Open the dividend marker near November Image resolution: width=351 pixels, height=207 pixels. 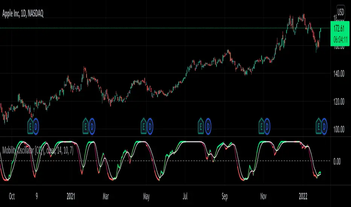(x=267, y=127)
